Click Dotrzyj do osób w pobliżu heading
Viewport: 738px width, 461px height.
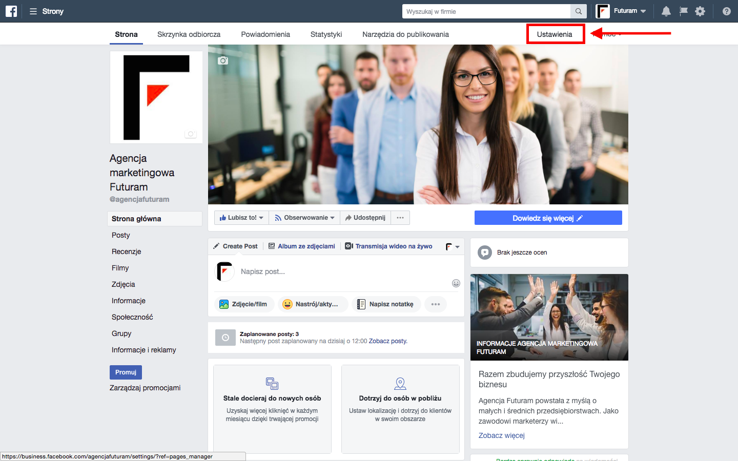click(x=400, y=398)
